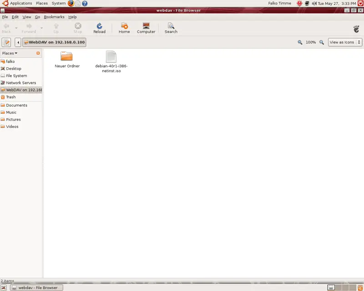Select WebDAV on 192.168 sidebar entry
The height and width of the screenshot is (291, 364).
[21, 90]
